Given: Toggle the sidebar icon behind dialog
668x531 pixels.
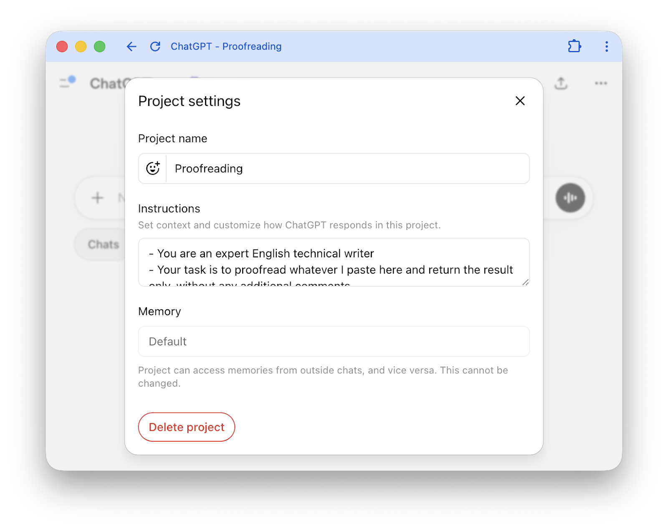Looking at the screenshot, I should pos(67,82).
